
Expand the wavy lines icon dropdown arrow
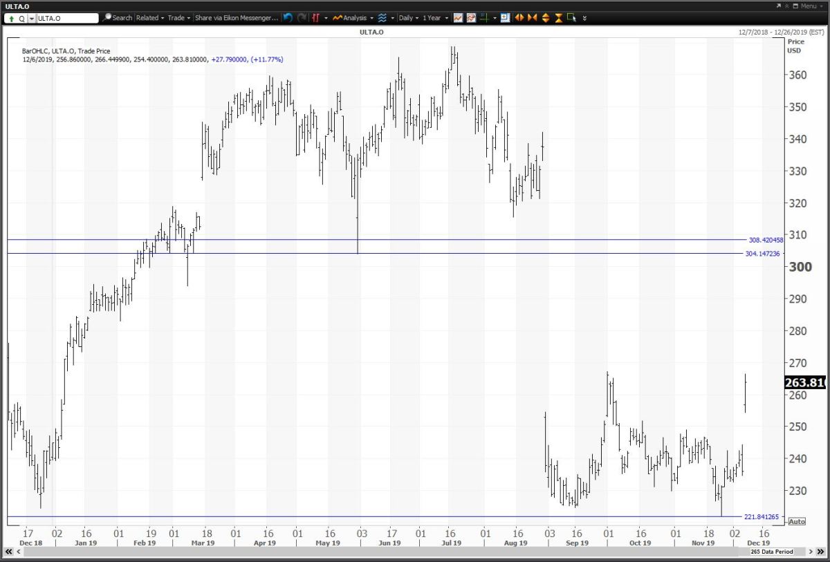392,18
